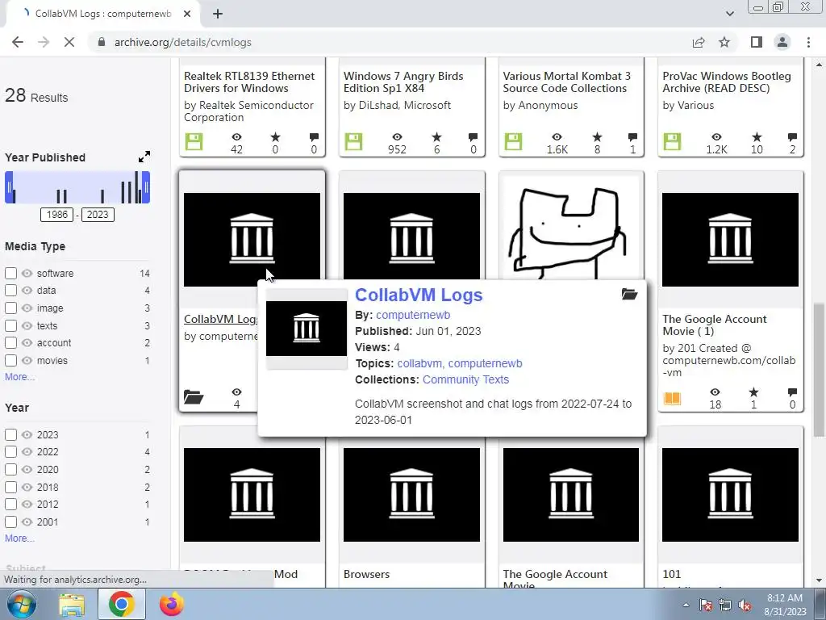Expand More media types link

coord(19,377)
